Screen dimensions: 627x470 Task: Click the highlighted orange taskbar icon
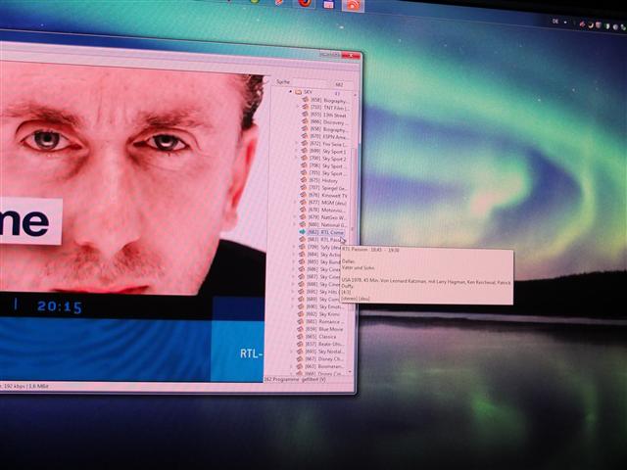354,5
